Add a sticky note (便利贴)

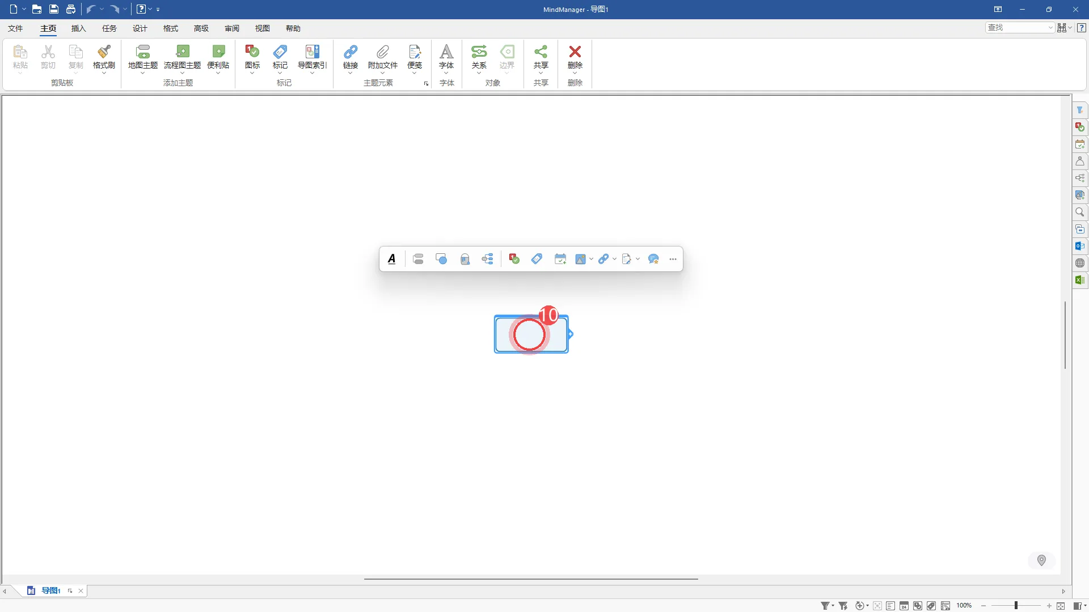218,57
